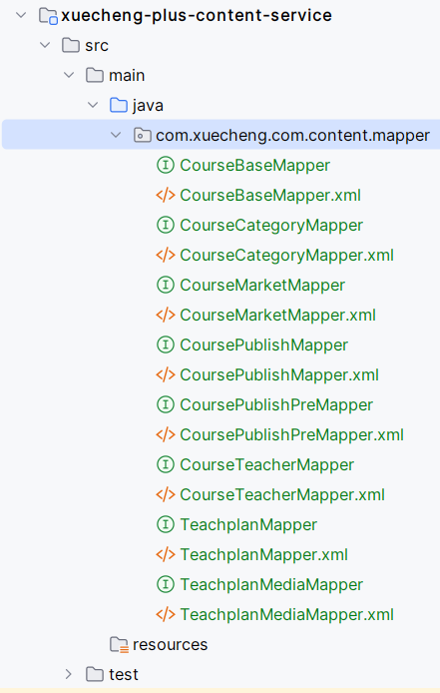This screenshot has width=440, height=693.
Task: Select the com.xuecheng.com.content.mapper package name
Action: (293, 136)
